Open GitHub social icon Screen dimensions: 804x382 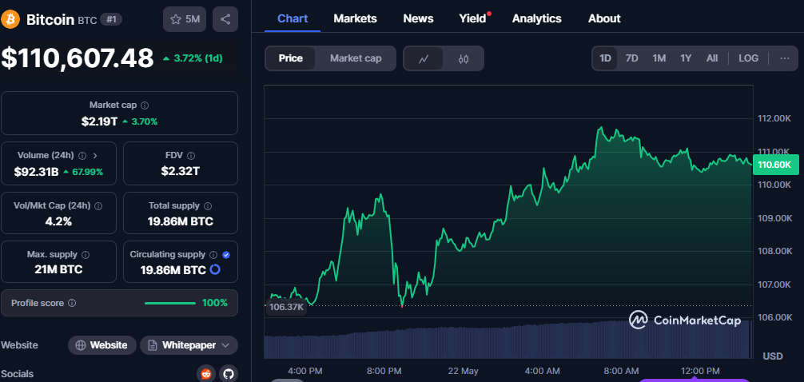point(229,374)
